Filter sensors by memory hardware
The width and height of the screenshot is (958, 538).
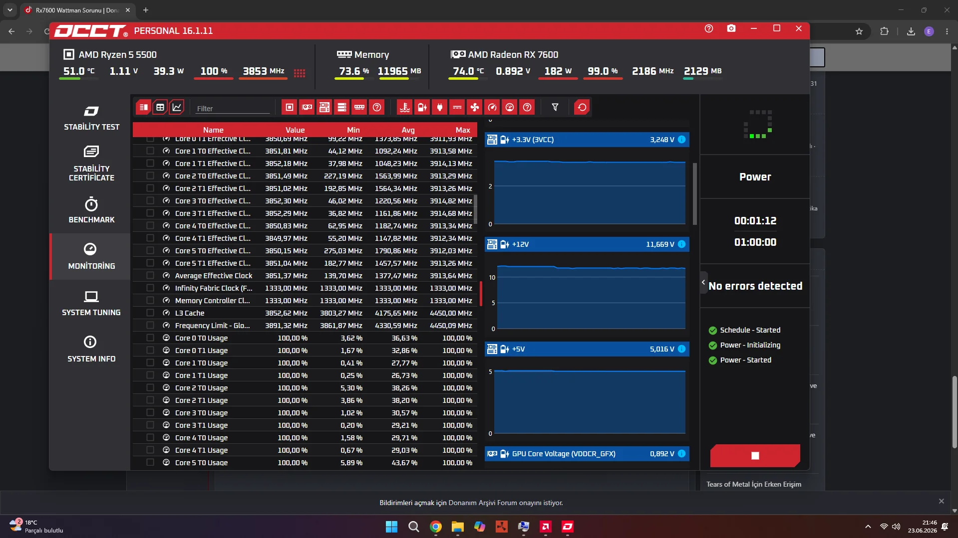pyautogui.click(x=359, y=107)
